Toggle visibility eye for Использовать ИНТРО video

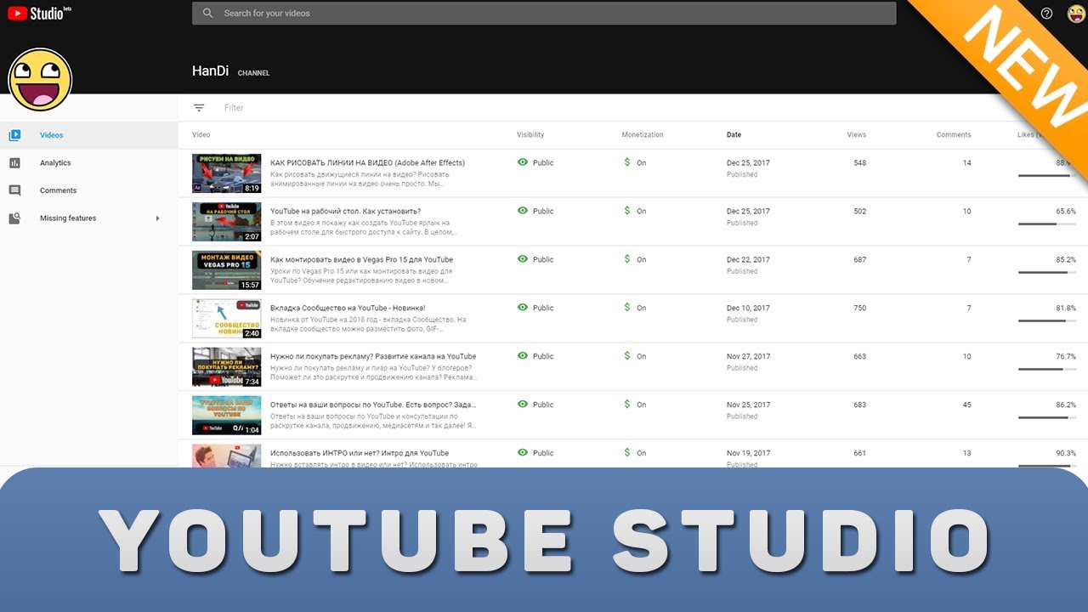click(x=523, y=453)
